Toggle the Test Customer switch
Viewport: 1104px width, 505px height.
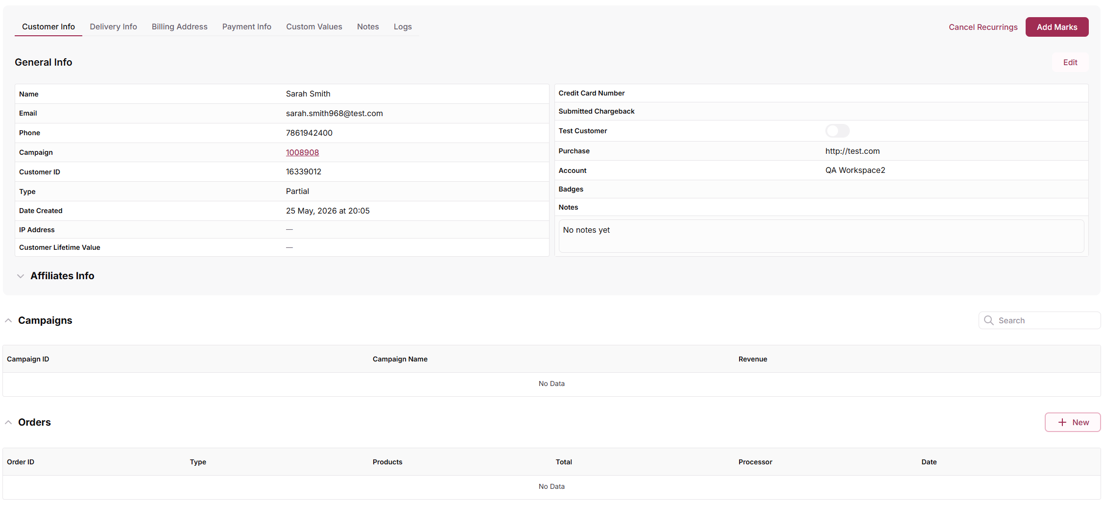[837, 131]
